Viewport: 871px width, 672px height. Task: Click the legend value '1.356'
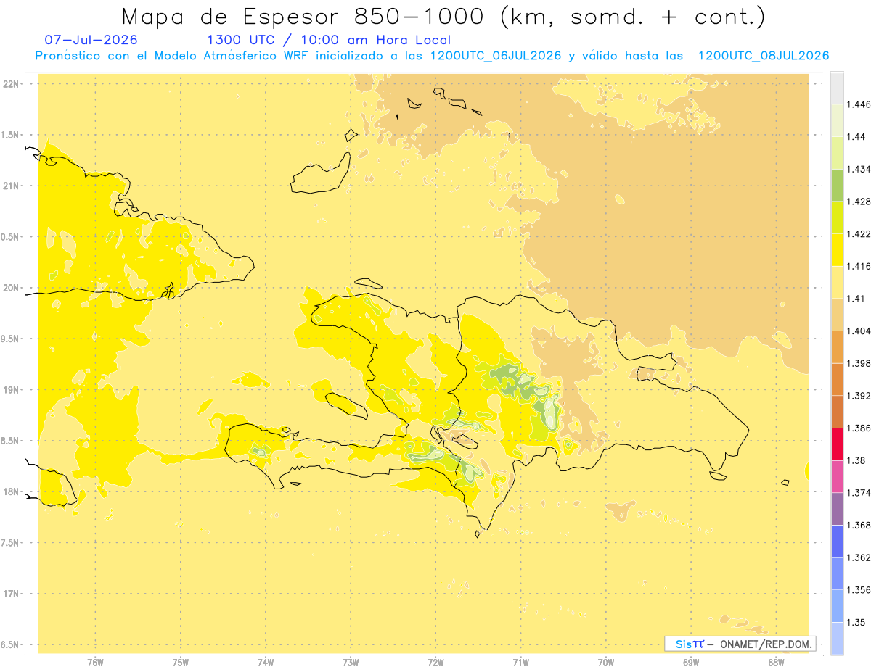coord(860,590)
